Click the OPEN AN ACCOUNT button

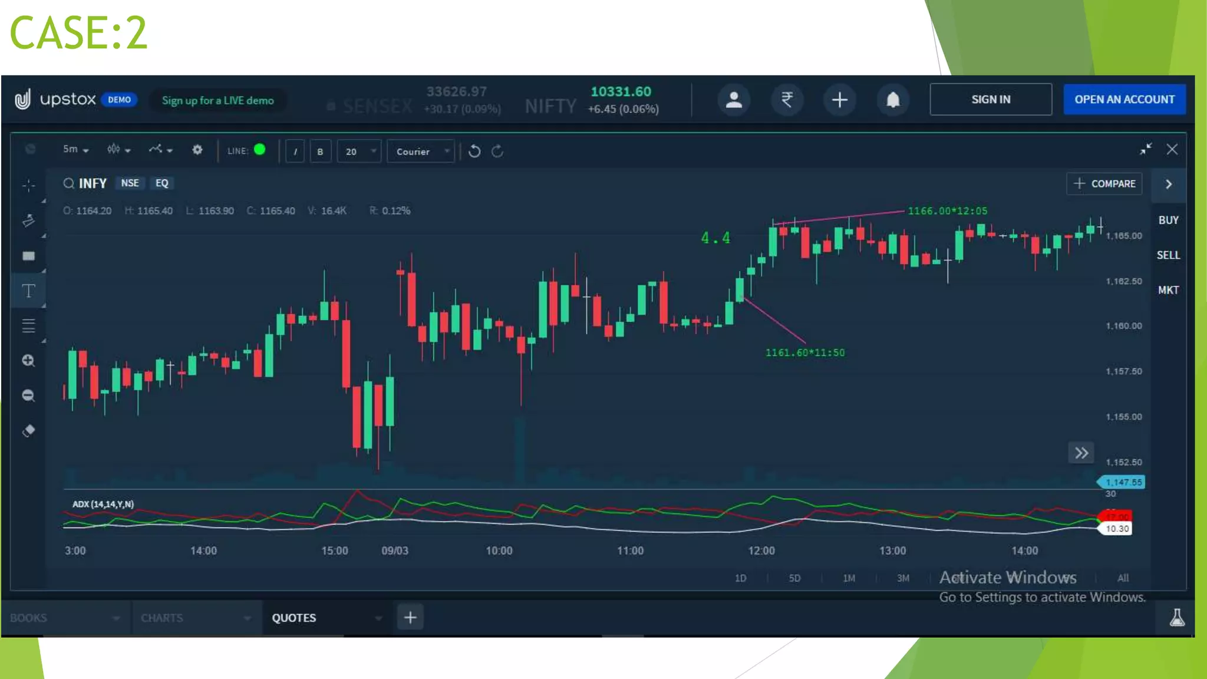coord(1124,100)
